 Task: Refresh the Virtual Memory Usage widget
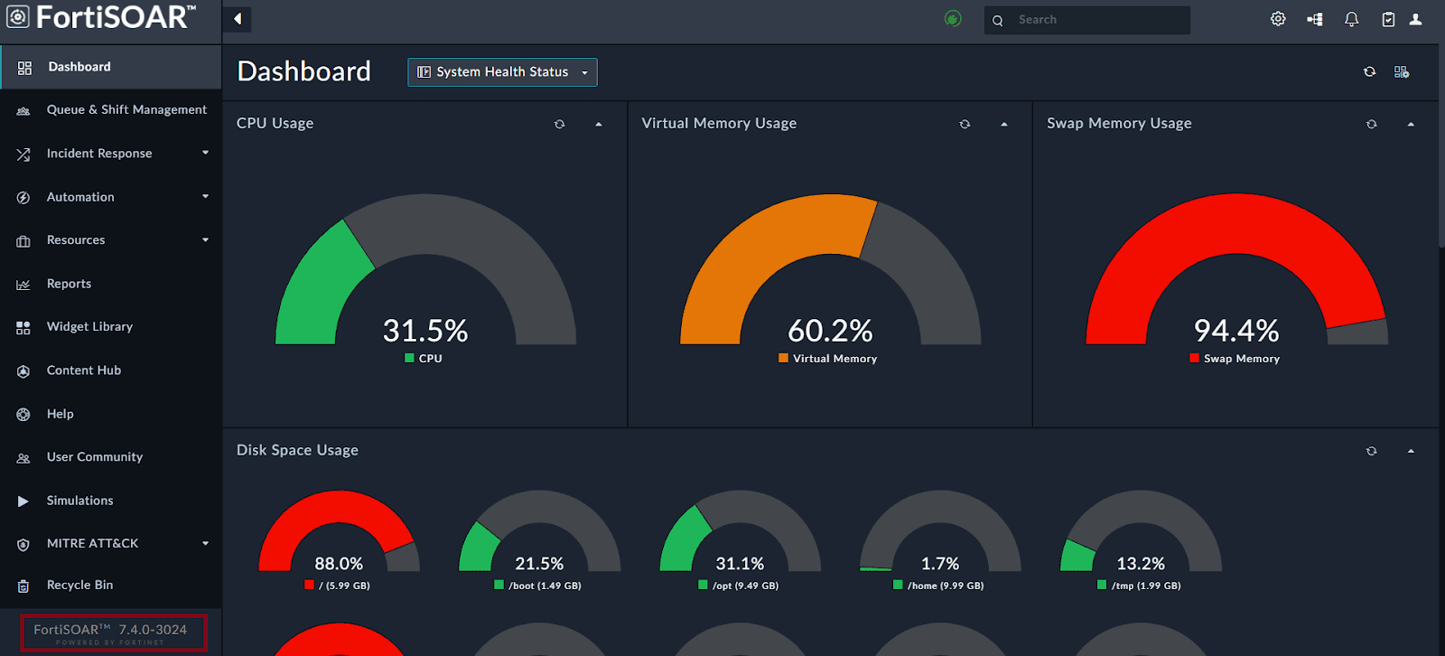click(965, 124)
